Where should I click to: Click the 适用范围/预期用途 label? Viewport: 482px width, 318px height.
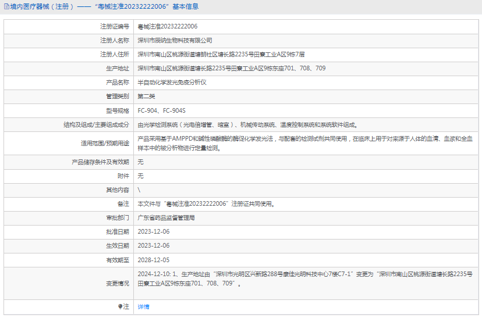pos(105,144)
